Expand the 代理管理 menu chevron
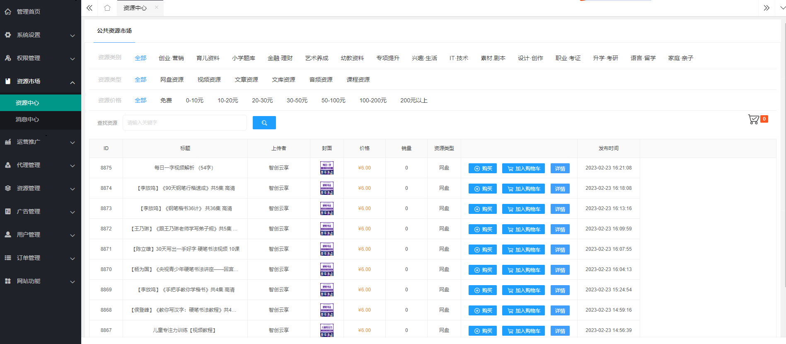Viewport: 786px width, 344px height. click(73, 166)
